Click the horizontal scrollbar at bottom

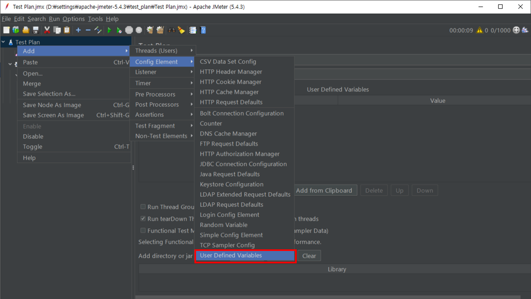[328, 297]
